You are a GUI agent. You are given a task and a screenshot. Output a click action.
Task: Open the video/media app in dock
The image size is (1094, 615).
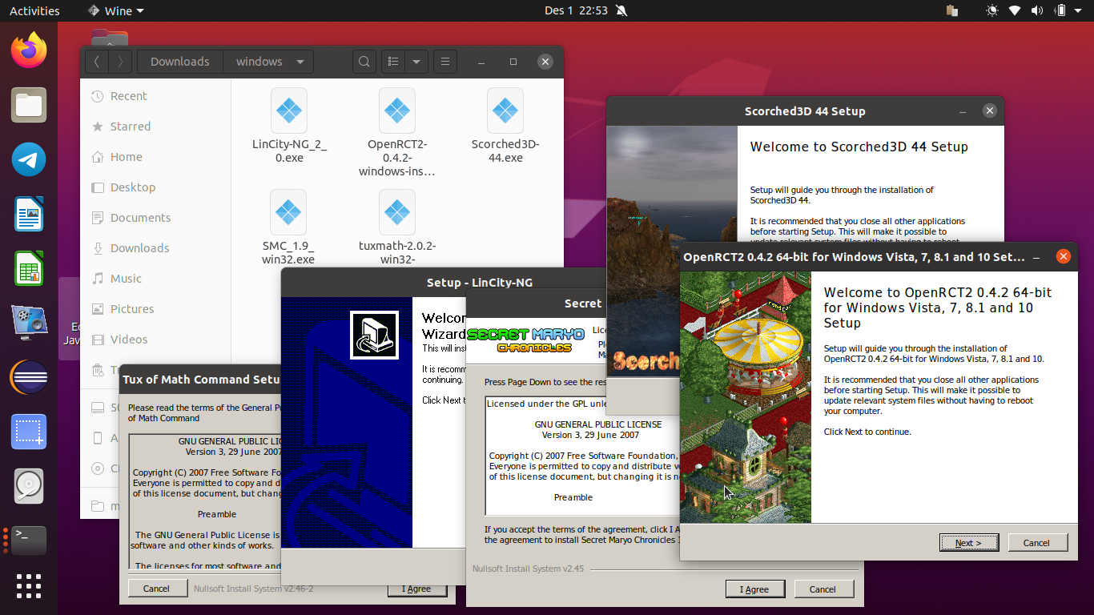(29, 323)
